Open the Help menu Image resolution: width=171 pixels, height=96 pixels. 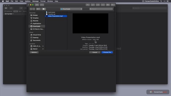tap(56, 1)
